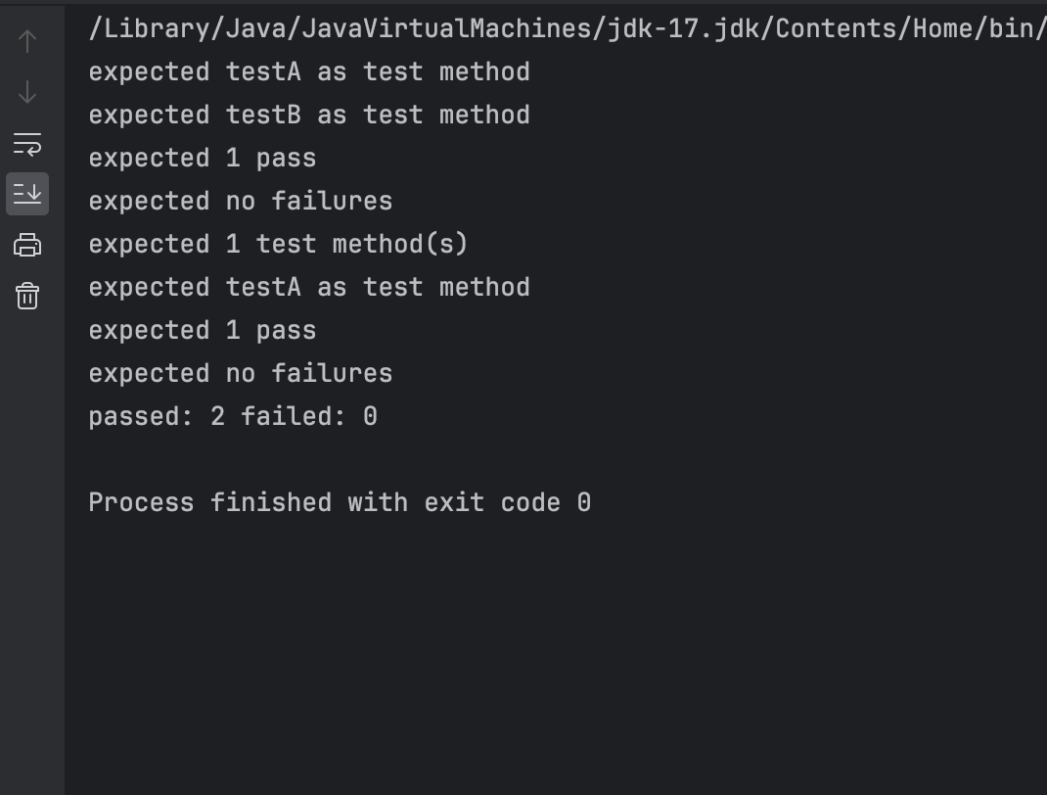
Task: Click the Down the Stack Trace arrow
Action: 27,92
